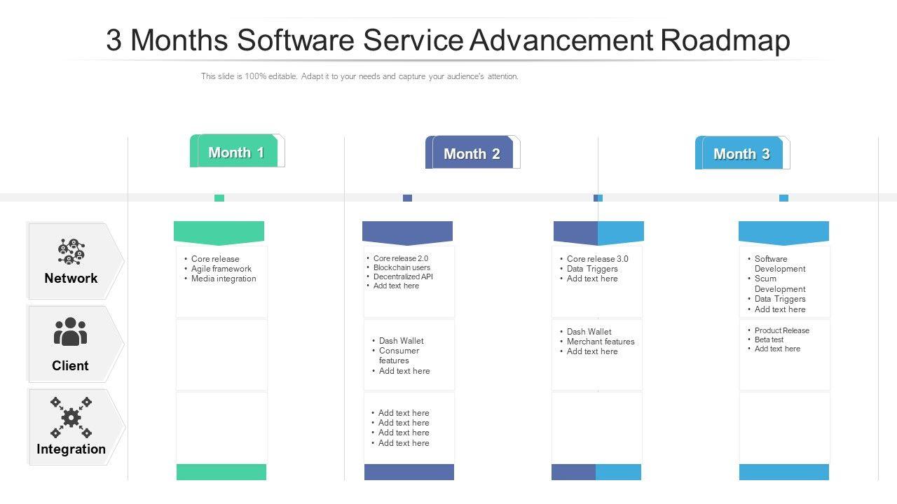Image resolution: width=897 pixels, height=504 pixels.
Task: Click the green banner above Agile framework list
Action: click(x=219, y=233)
